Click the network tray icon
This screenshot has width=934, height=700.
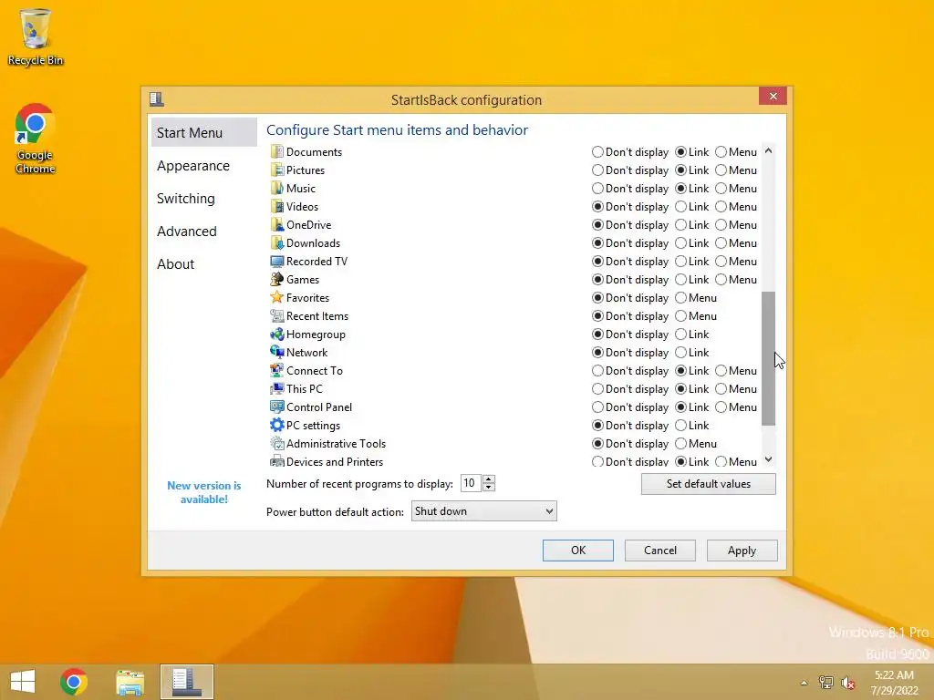click(x=826, y=683)
